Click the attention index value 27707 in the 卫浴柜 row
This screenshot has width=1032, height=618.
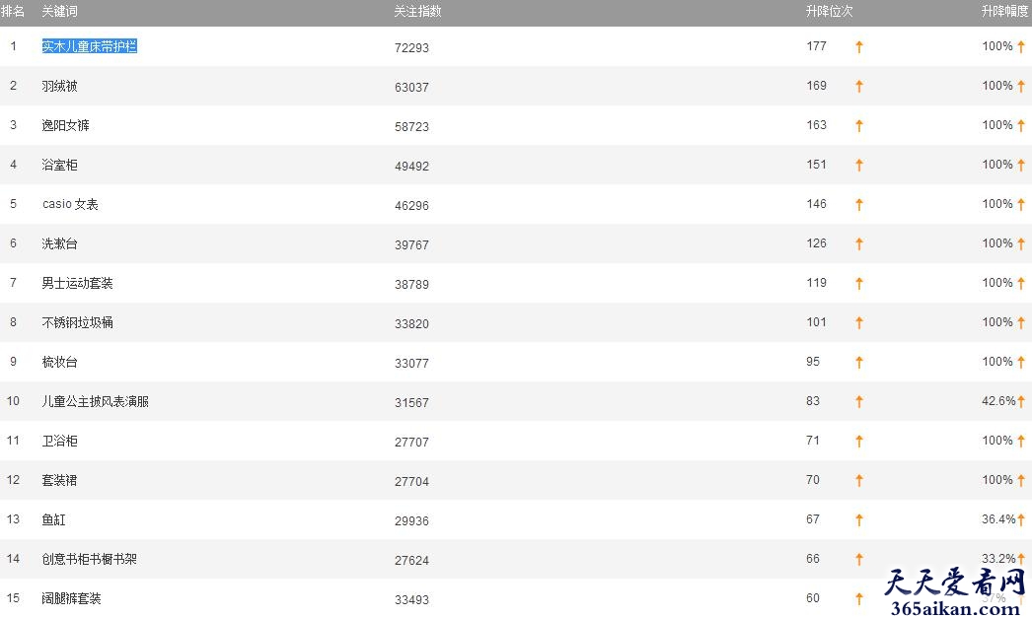[x=412, y=442]
